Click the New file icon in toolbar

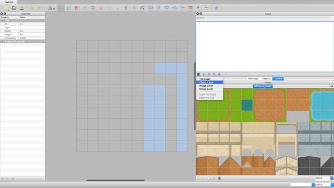click(6, 8)
